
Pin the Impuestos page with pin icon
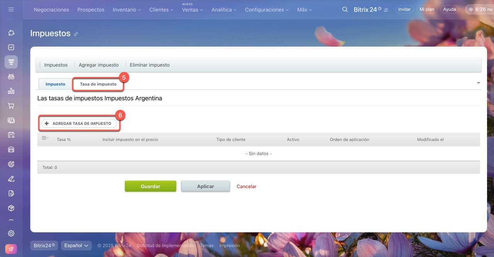click(x=76, y=34)
